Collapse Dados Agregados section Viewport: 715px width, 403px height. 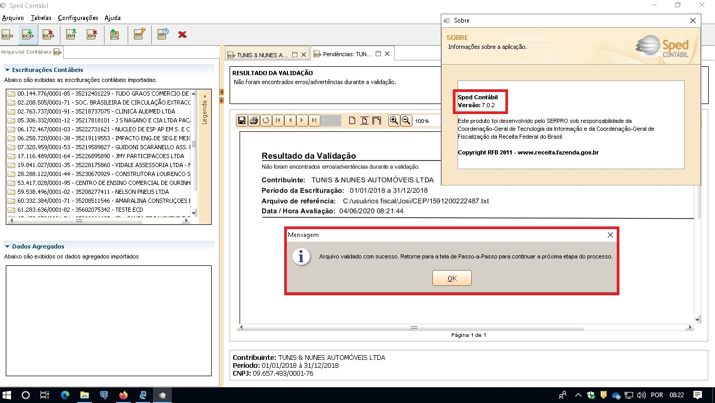(7, 246)
